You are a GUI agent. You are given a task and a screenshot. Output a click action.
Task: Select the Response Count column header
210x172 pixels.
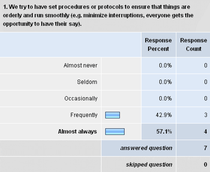pos(193,45)
